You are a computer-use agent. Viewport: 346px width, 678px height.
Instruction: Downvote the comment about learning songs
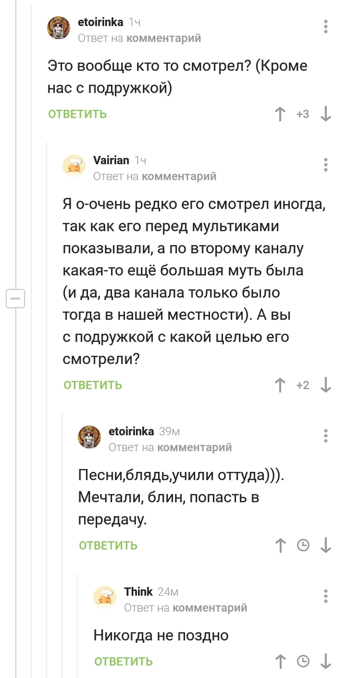(x=325, y=545)
